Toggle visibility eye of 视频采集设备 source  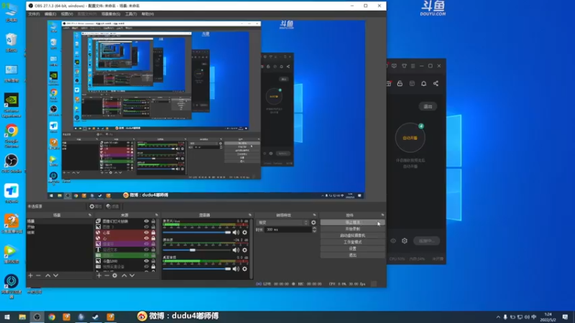coord(147,266)
